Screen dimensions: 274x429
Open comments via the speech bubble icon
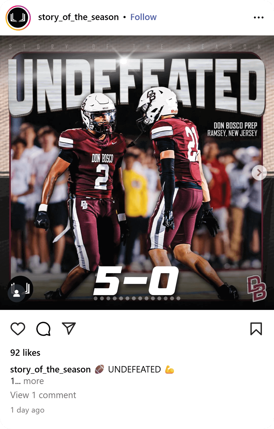coord(43,329)
